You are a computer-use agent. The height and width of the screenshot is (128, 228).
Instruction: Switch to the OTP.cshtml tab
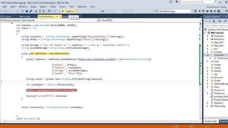pyautogui.click(x=6, y=17)
